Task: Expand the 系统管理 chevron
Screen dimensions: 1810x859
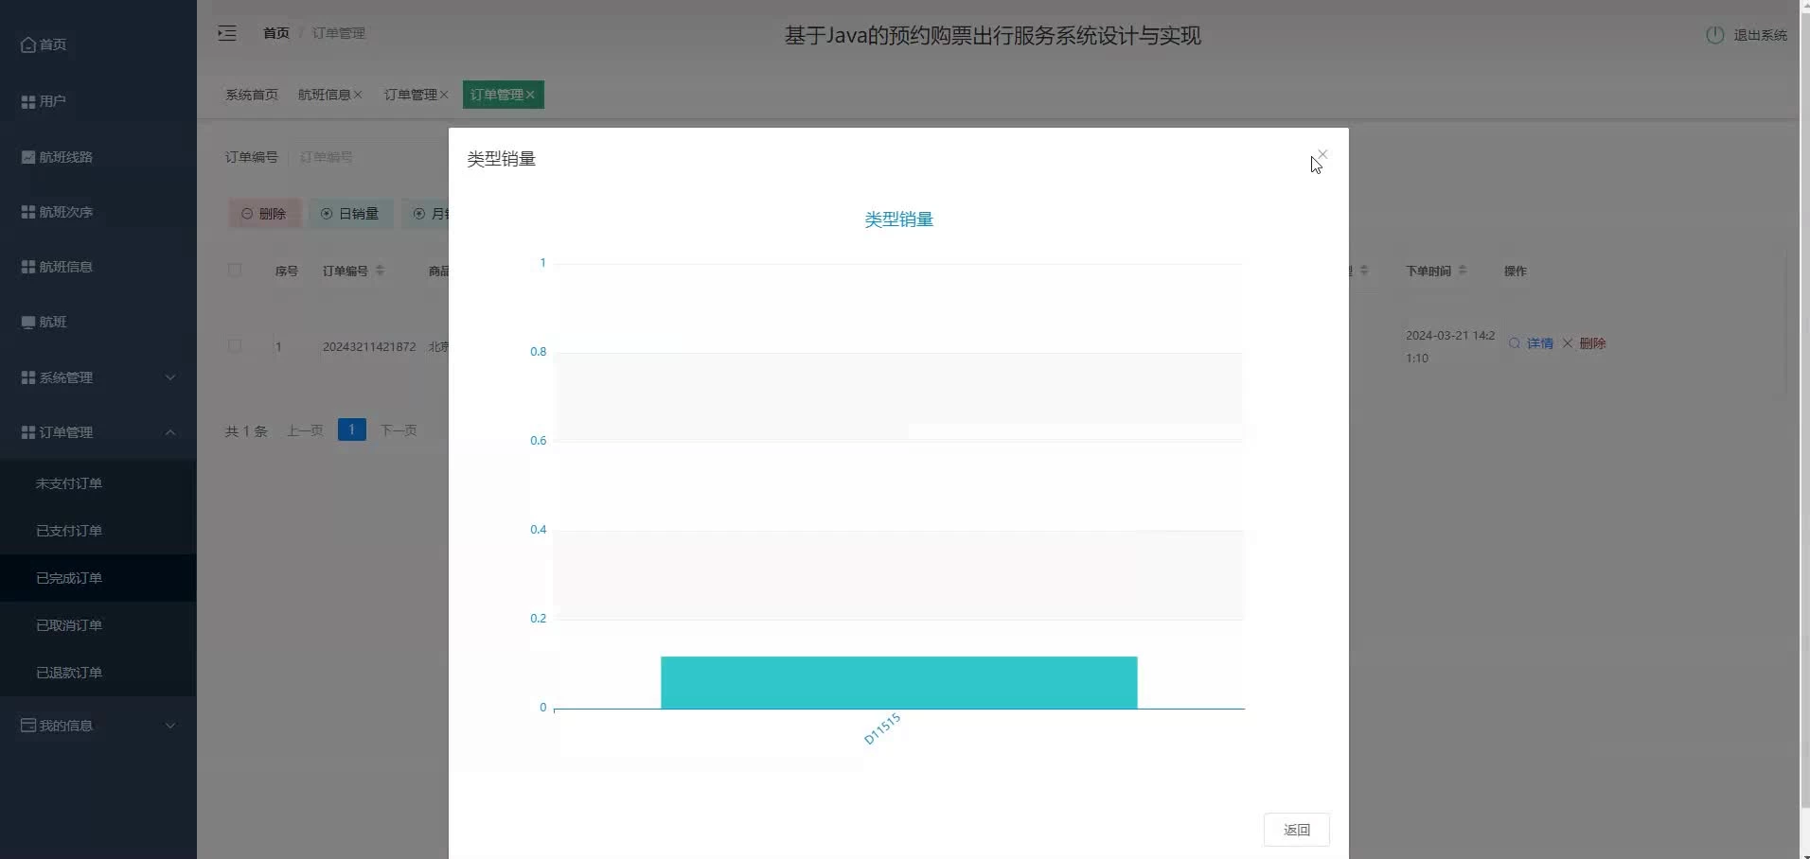Action: tap(170, 377)
